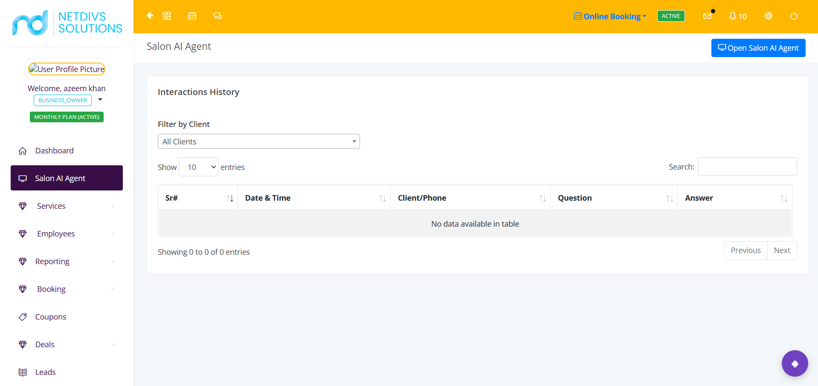Open the grid apps icon in header

click(167, 16)
